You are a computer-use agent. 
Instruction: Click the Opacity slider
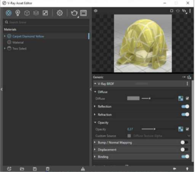click(158, 129)
